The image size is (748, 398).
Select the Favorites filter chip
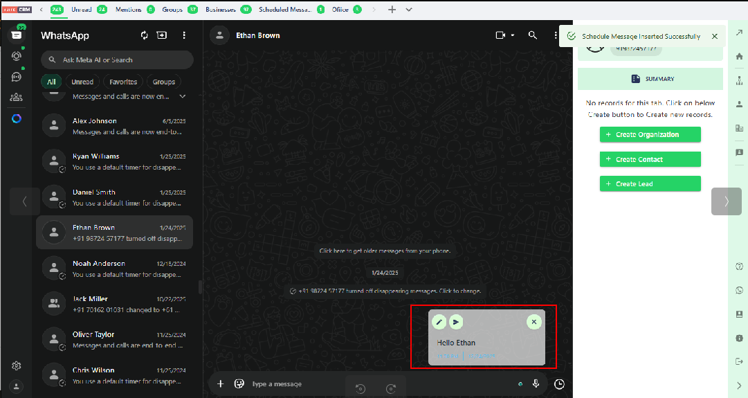[x=123, y=82]
